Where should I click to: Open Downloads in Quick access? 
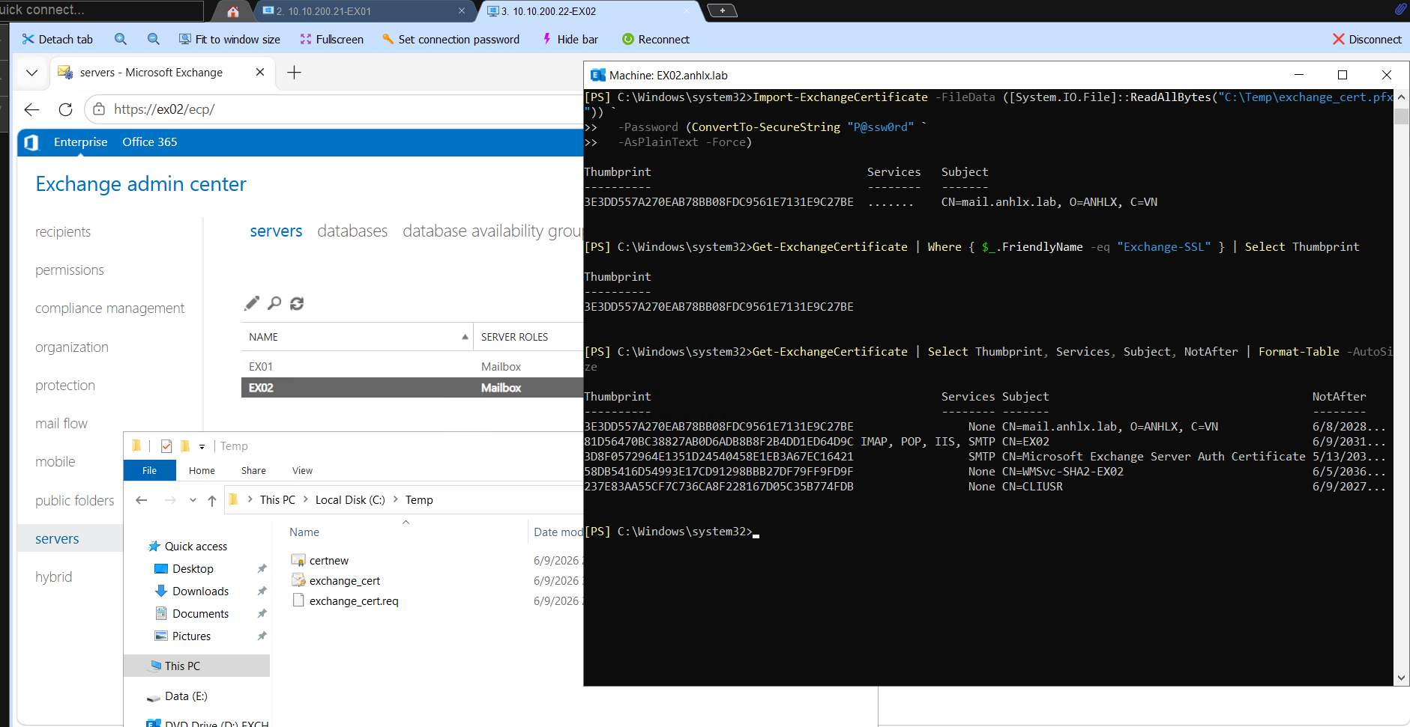click(200, 591)
